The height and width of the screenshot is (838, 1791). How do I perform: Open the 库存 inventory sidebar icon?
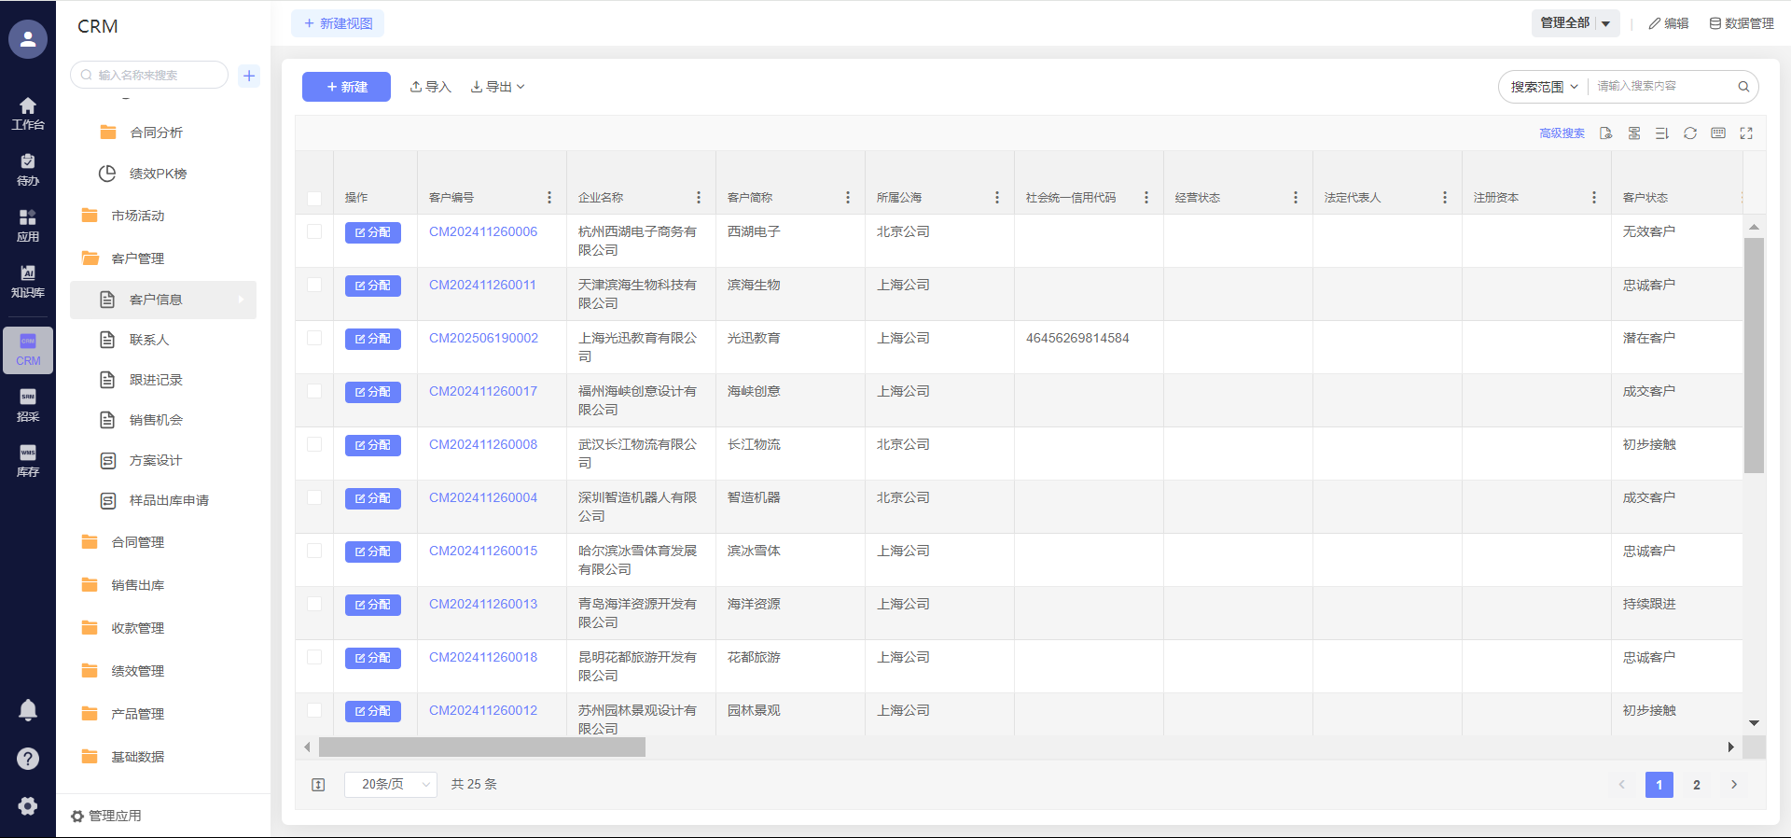(28, 461)
